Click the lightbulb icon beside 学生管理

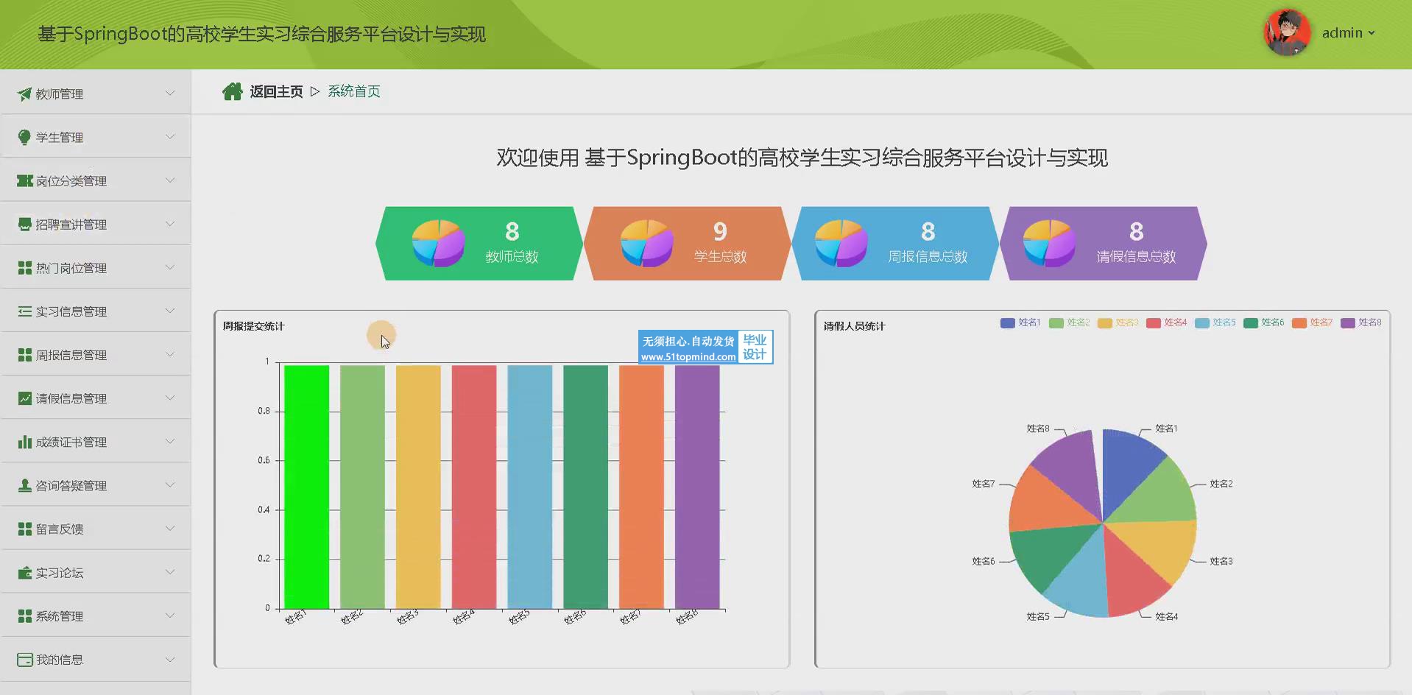[x=24, y=138]
